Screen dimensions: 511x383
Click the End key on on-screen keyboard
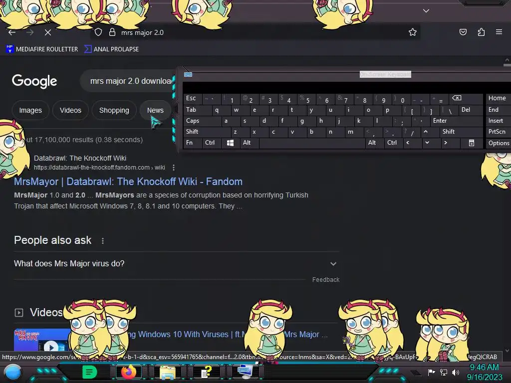pyautogui.click(x=499, y=110)
